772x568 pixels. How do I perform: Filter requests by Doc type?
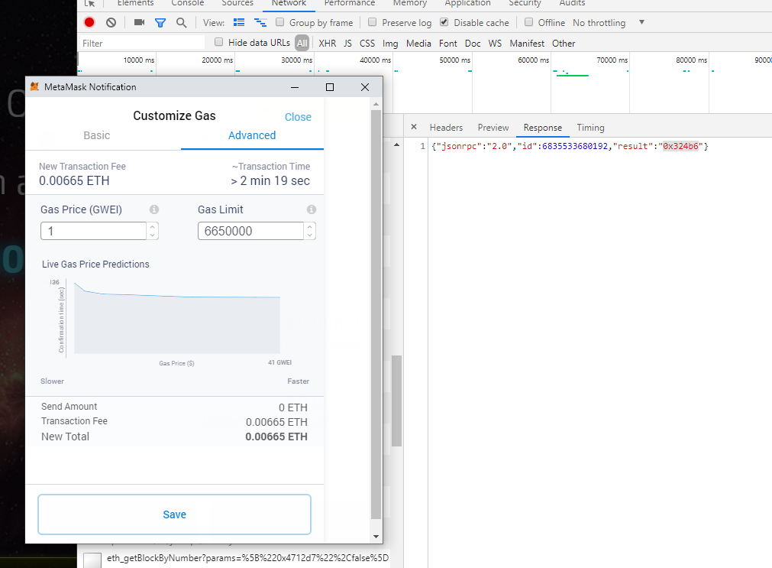(473, 44)
